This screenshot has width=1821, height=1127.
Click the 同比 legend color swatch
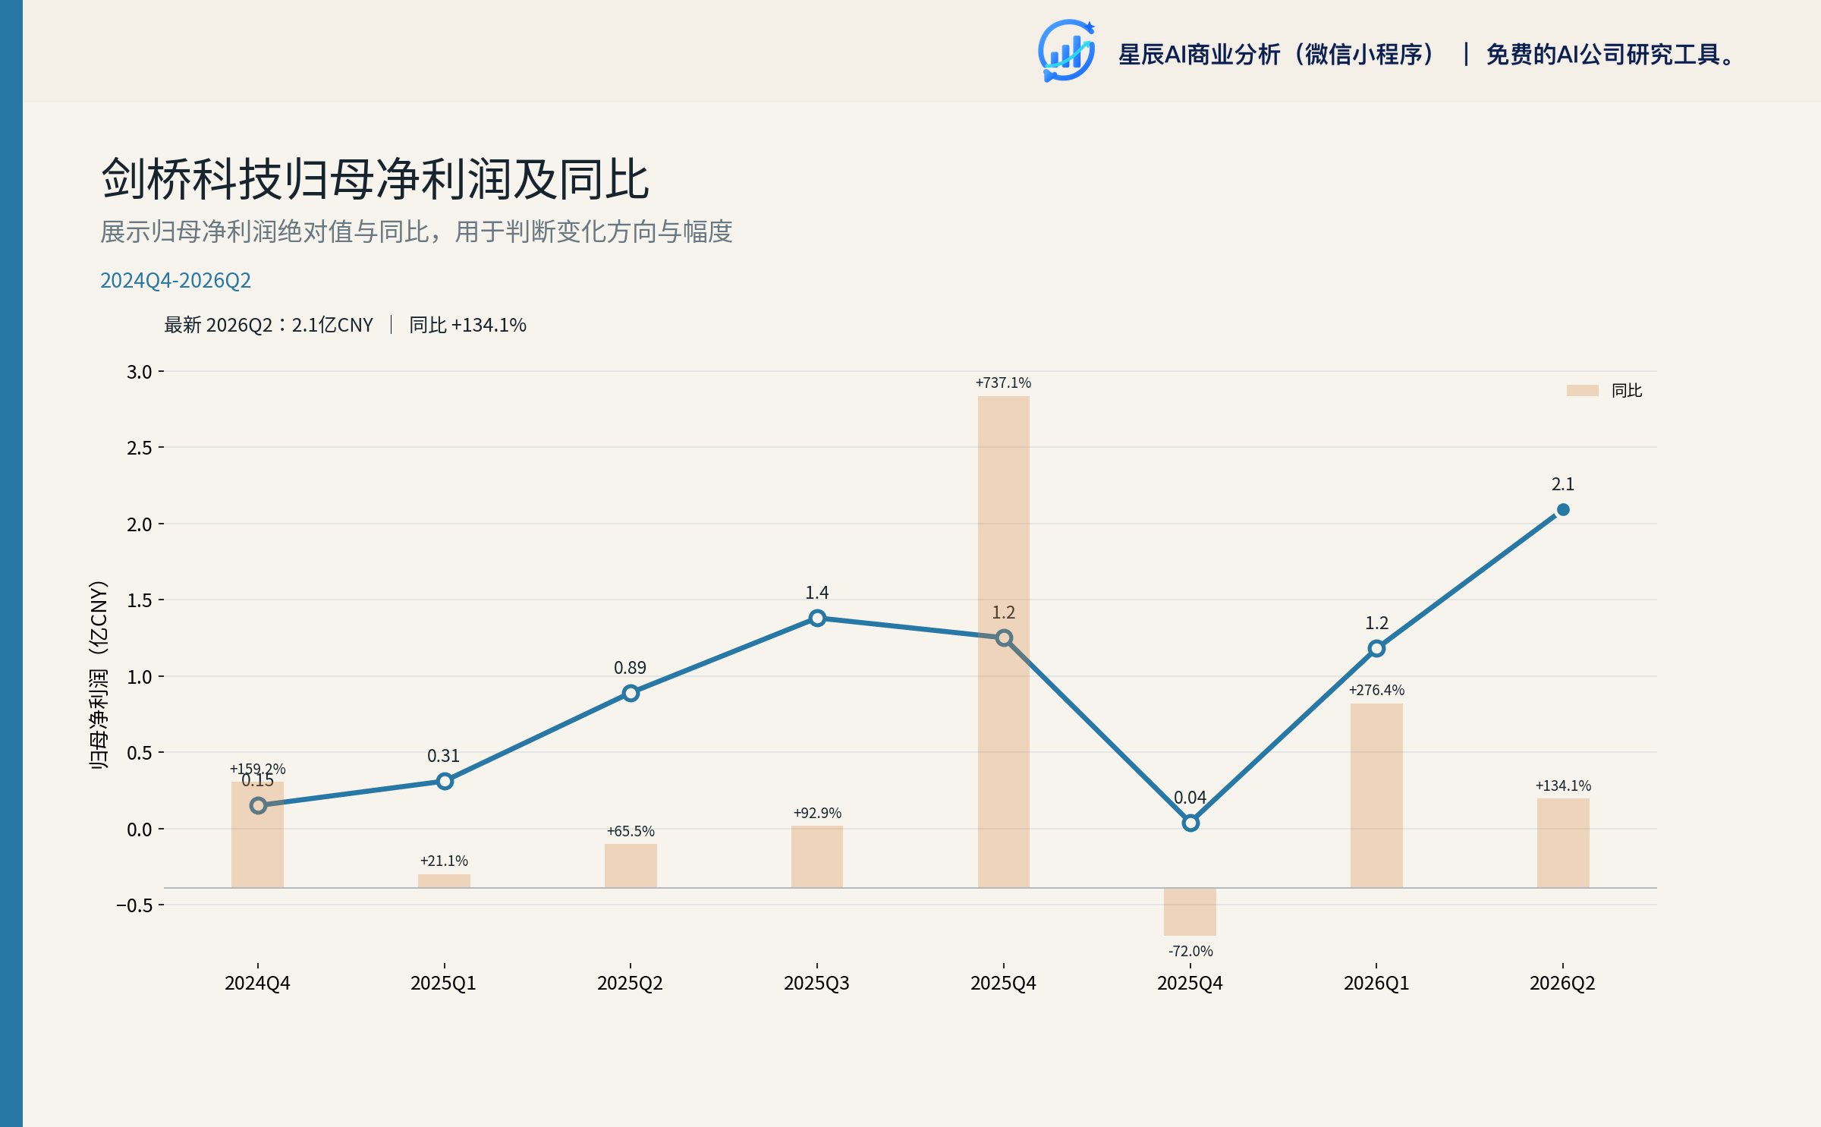[1582, 390]
